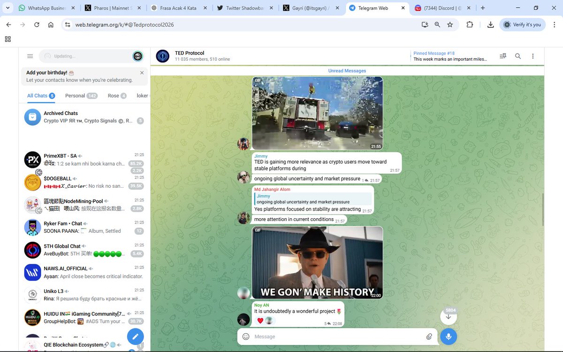Open the browser extensions puzzle menu
This screenshot has height=352, width=563.
(470, 24)
